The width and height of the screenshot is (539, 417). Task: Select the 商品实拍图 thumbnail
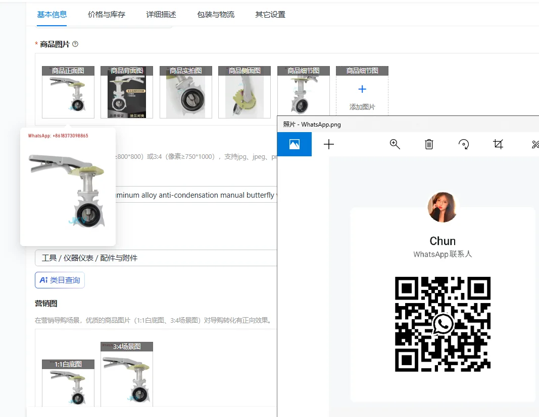(185, 92)
